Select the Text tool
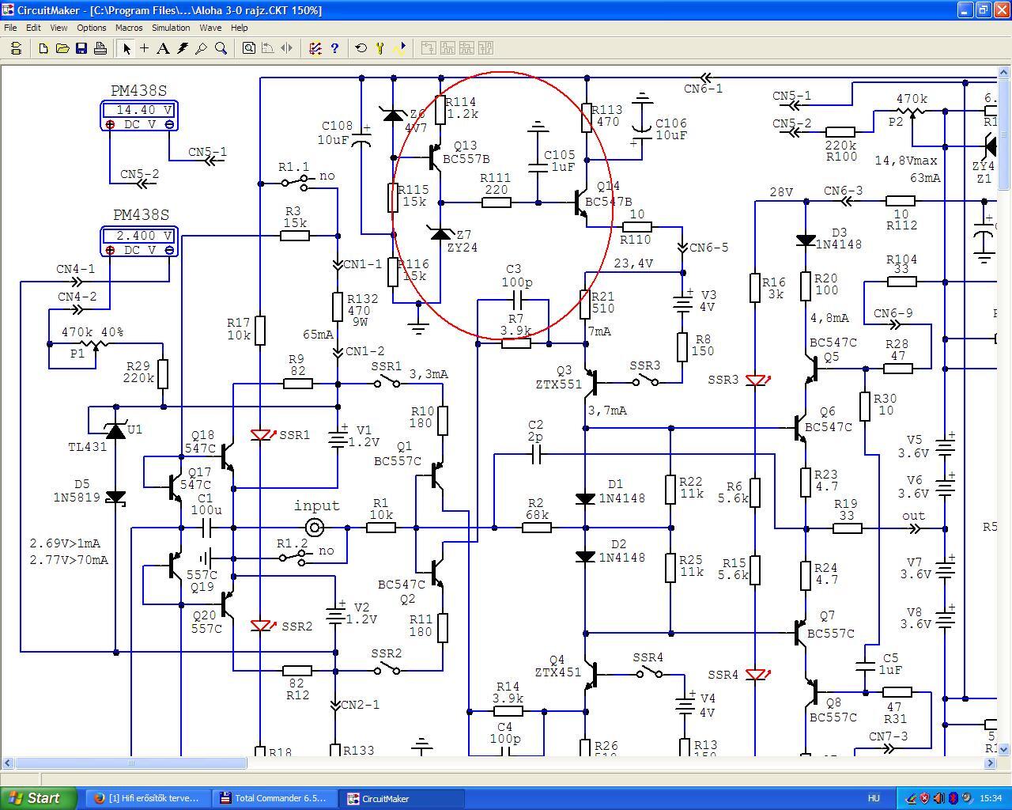The height and width of the screenshot is (810, 1012). pyautogui.click(x=163, y=48)
